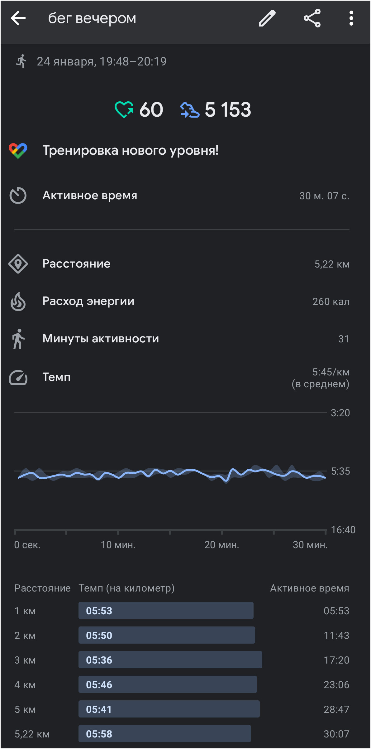
Task: Tap the Активное время timer icon
Action: point(18,196)
